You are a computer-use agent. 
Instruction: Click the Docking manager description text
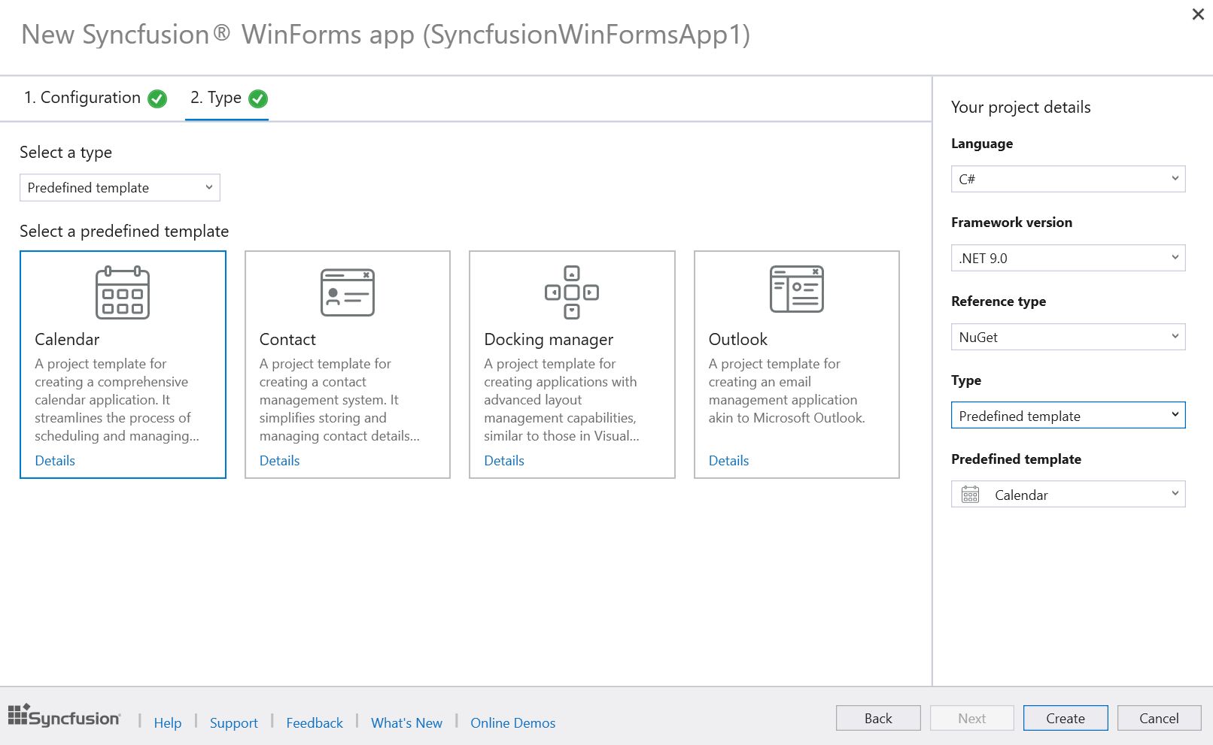(x=561, y=400)
